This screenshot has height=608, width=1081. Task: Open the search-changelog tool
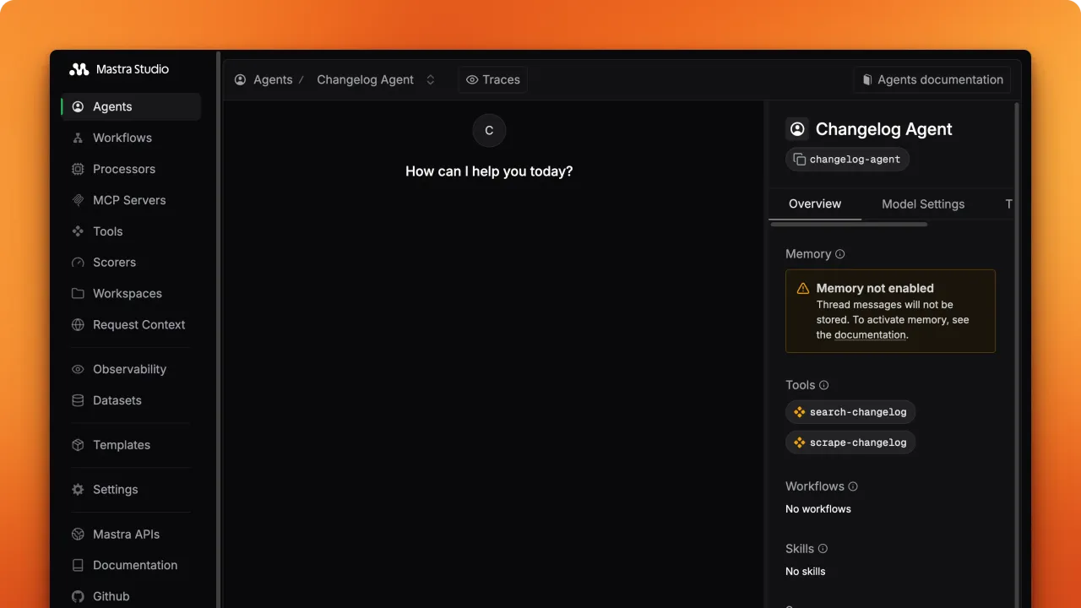tap(850, 412)
